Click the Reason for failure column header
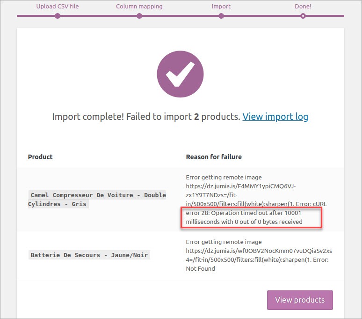362x319 pixels. pos(214,157)
